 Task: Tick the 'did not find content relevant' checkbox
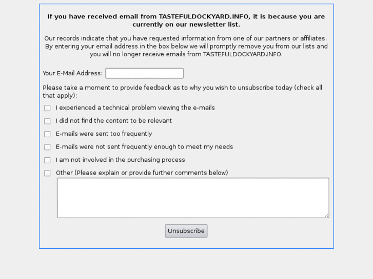click(x=47, y=121)
